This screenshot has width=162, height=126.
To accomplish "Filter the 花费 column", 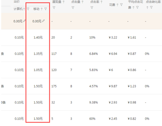I will pos(121,5).
